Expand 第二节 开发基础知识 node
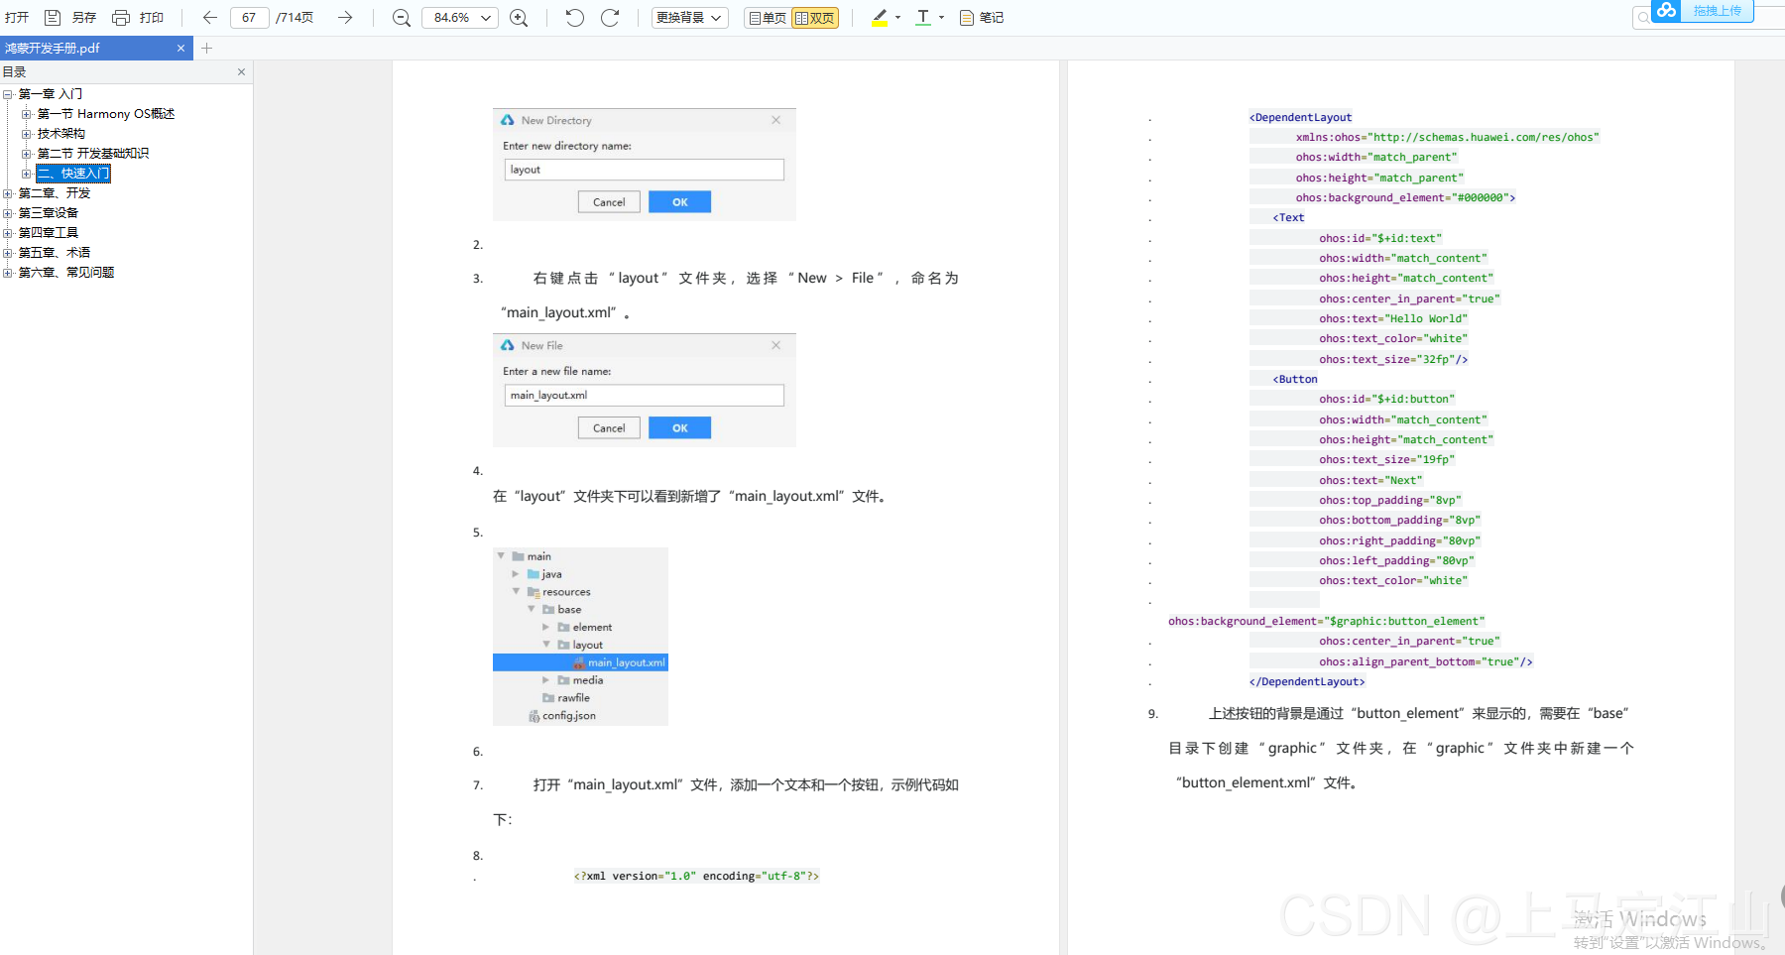 [27, 154]
